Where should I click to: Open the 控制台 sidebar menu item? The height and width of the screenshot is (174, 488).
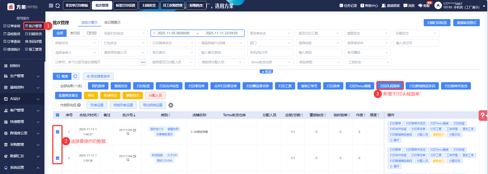(22, 66)
